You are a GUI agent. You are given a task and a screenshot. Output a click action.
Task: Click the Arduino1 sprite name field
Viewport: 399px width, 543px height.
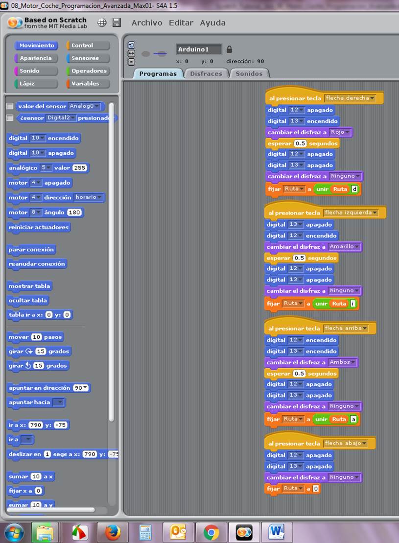[199, 49]
